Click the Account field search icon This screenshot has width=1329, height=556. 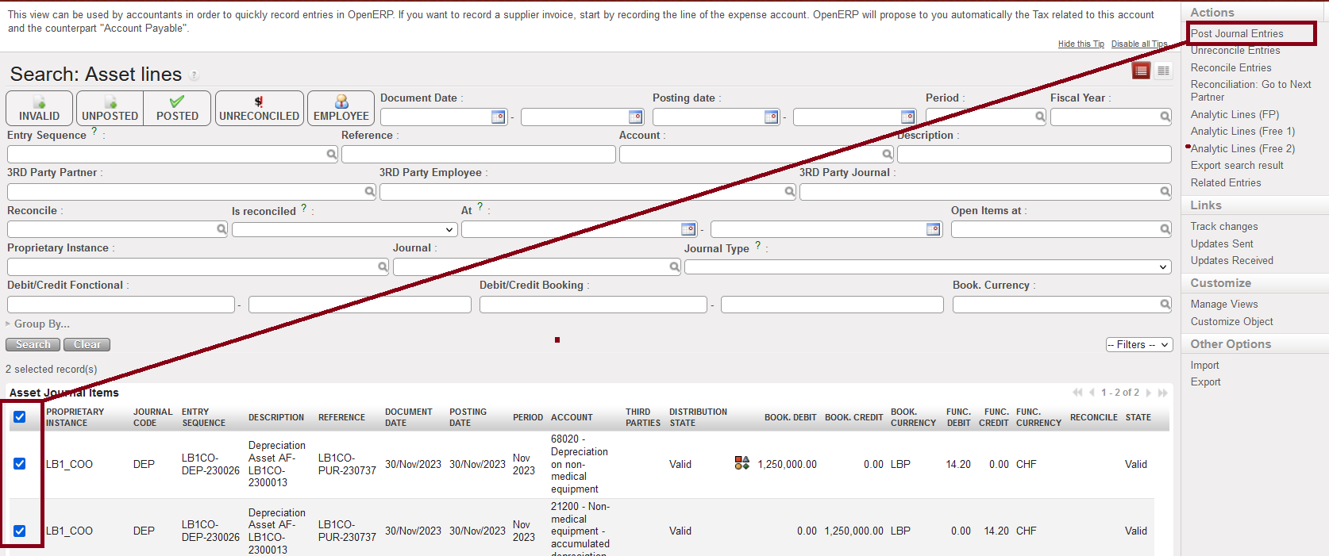click(x=888, y=154)
